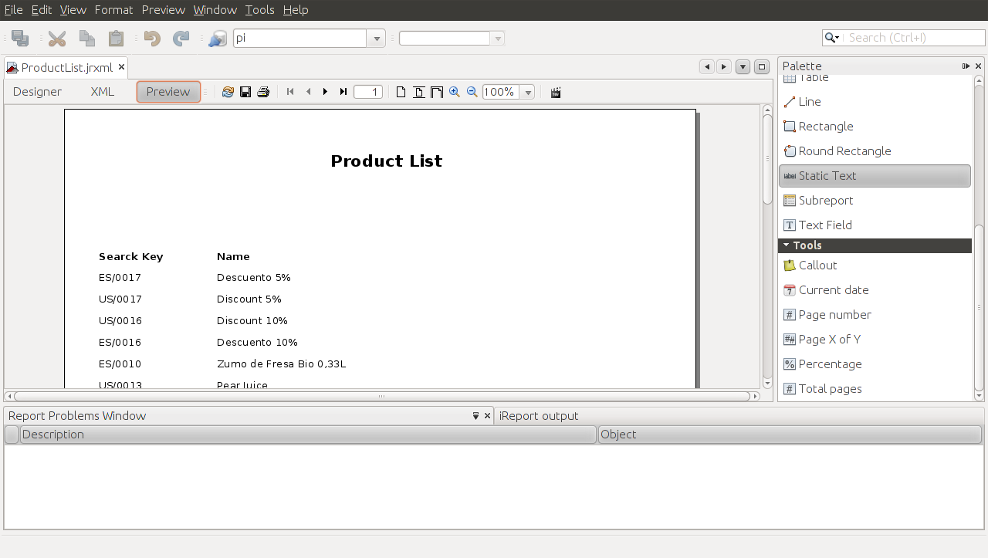Click the horizontal scrollbar of the preview
The width and height of the screenshot is (988, 558).
[381, 397]
